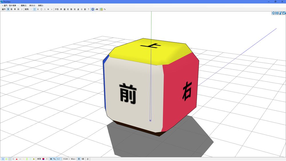Toggle vertex display icon in bottom bar
Screen dimensions: 286x161
(3, 159)
